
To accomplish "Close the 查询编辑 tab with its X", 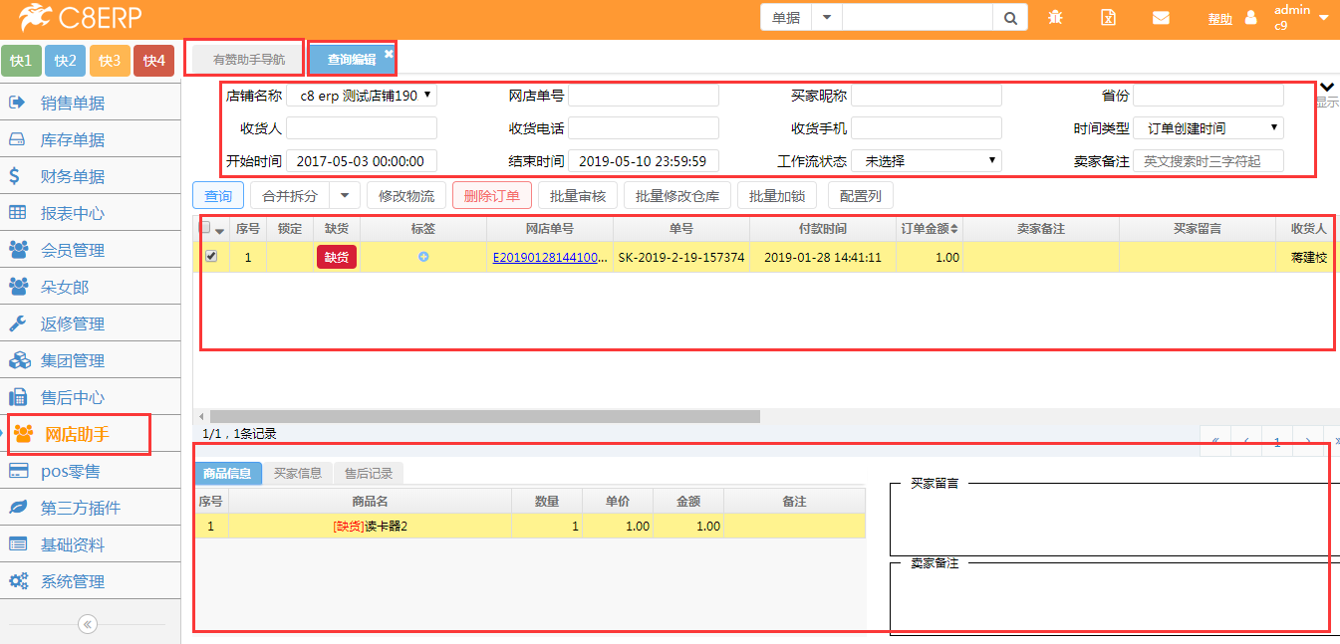I will point(389,54).
